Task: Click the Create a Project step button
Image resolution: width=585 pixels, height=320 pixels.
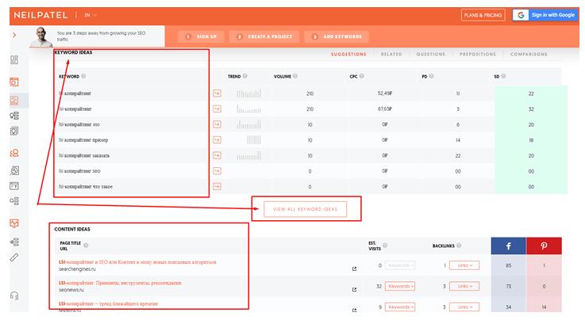Action: coord(265,36)
